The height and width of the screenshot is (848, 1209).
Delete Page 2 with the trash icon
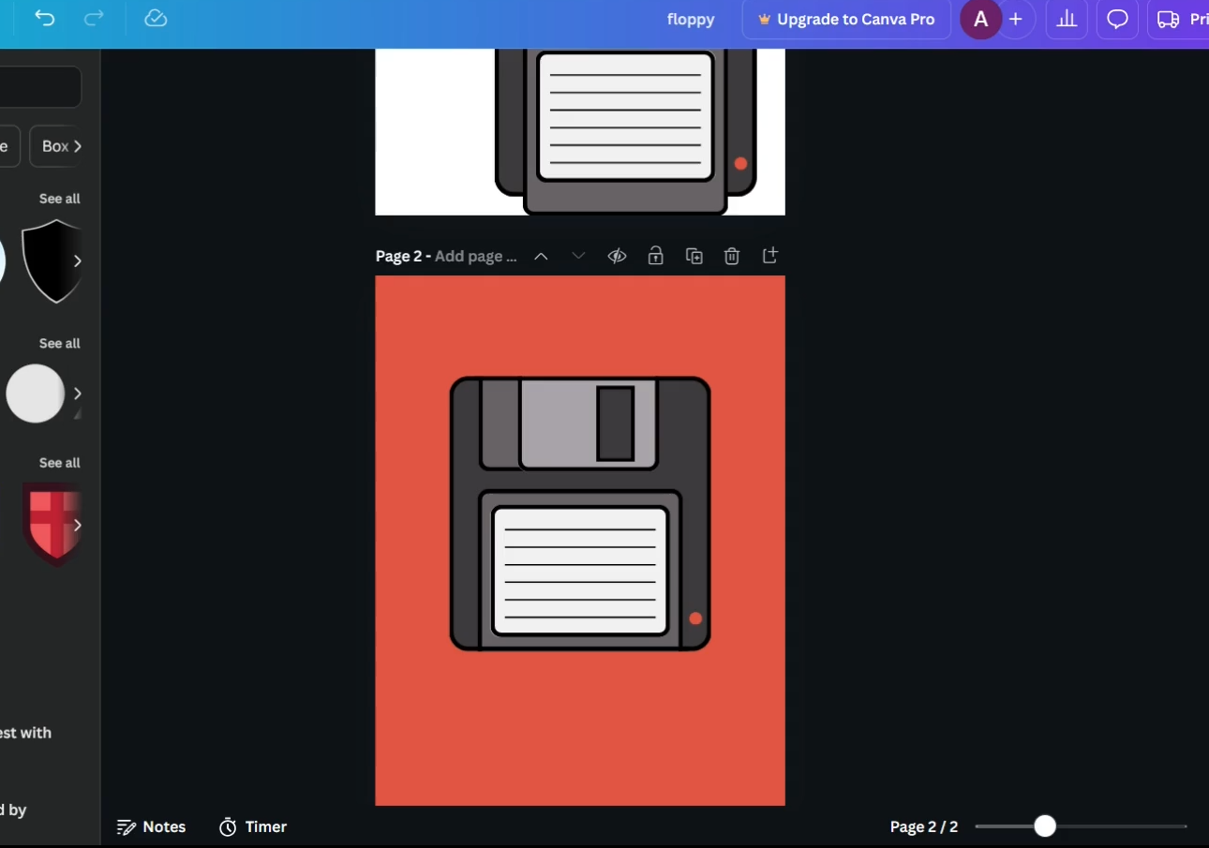click(732, 255)
